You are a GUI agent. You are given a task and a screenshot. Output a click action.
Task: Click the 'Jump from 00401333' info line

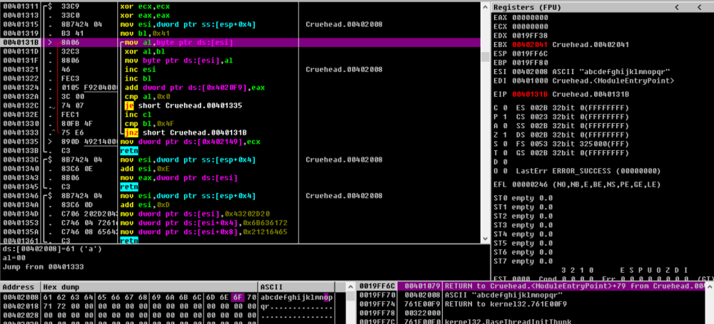(44, 267)
